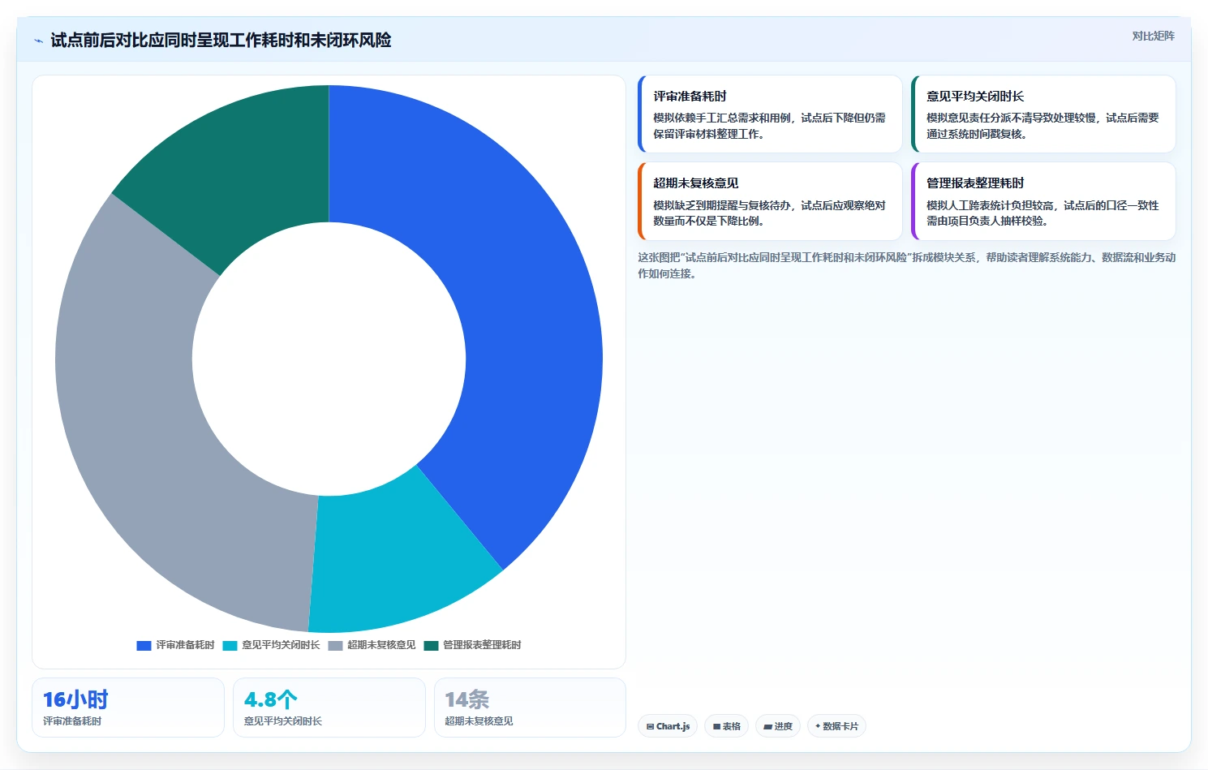
Task: Open the 管理报表整理耗时 description card
Action: (x=1043, y=201)
